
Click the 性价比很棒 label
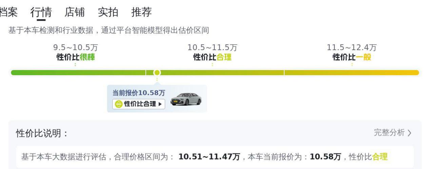(x=76, y=57)
